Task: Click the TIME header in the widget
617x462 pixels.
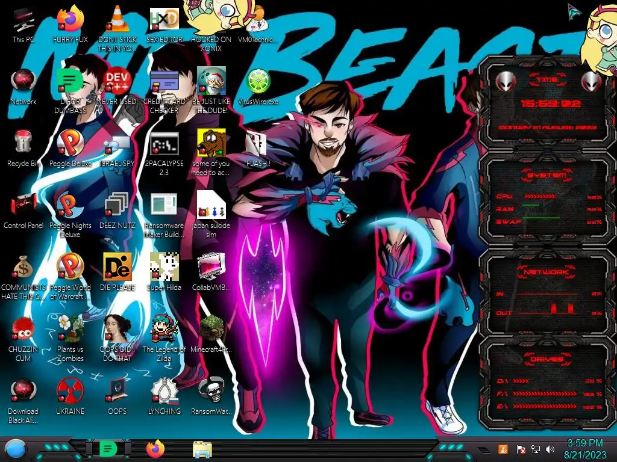Action: point(547,80)
